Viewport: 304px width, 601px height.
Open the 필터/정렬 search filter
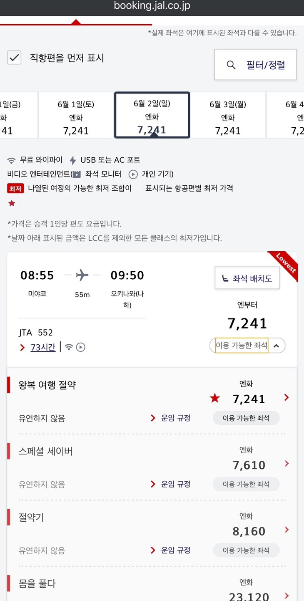point(255,65)
